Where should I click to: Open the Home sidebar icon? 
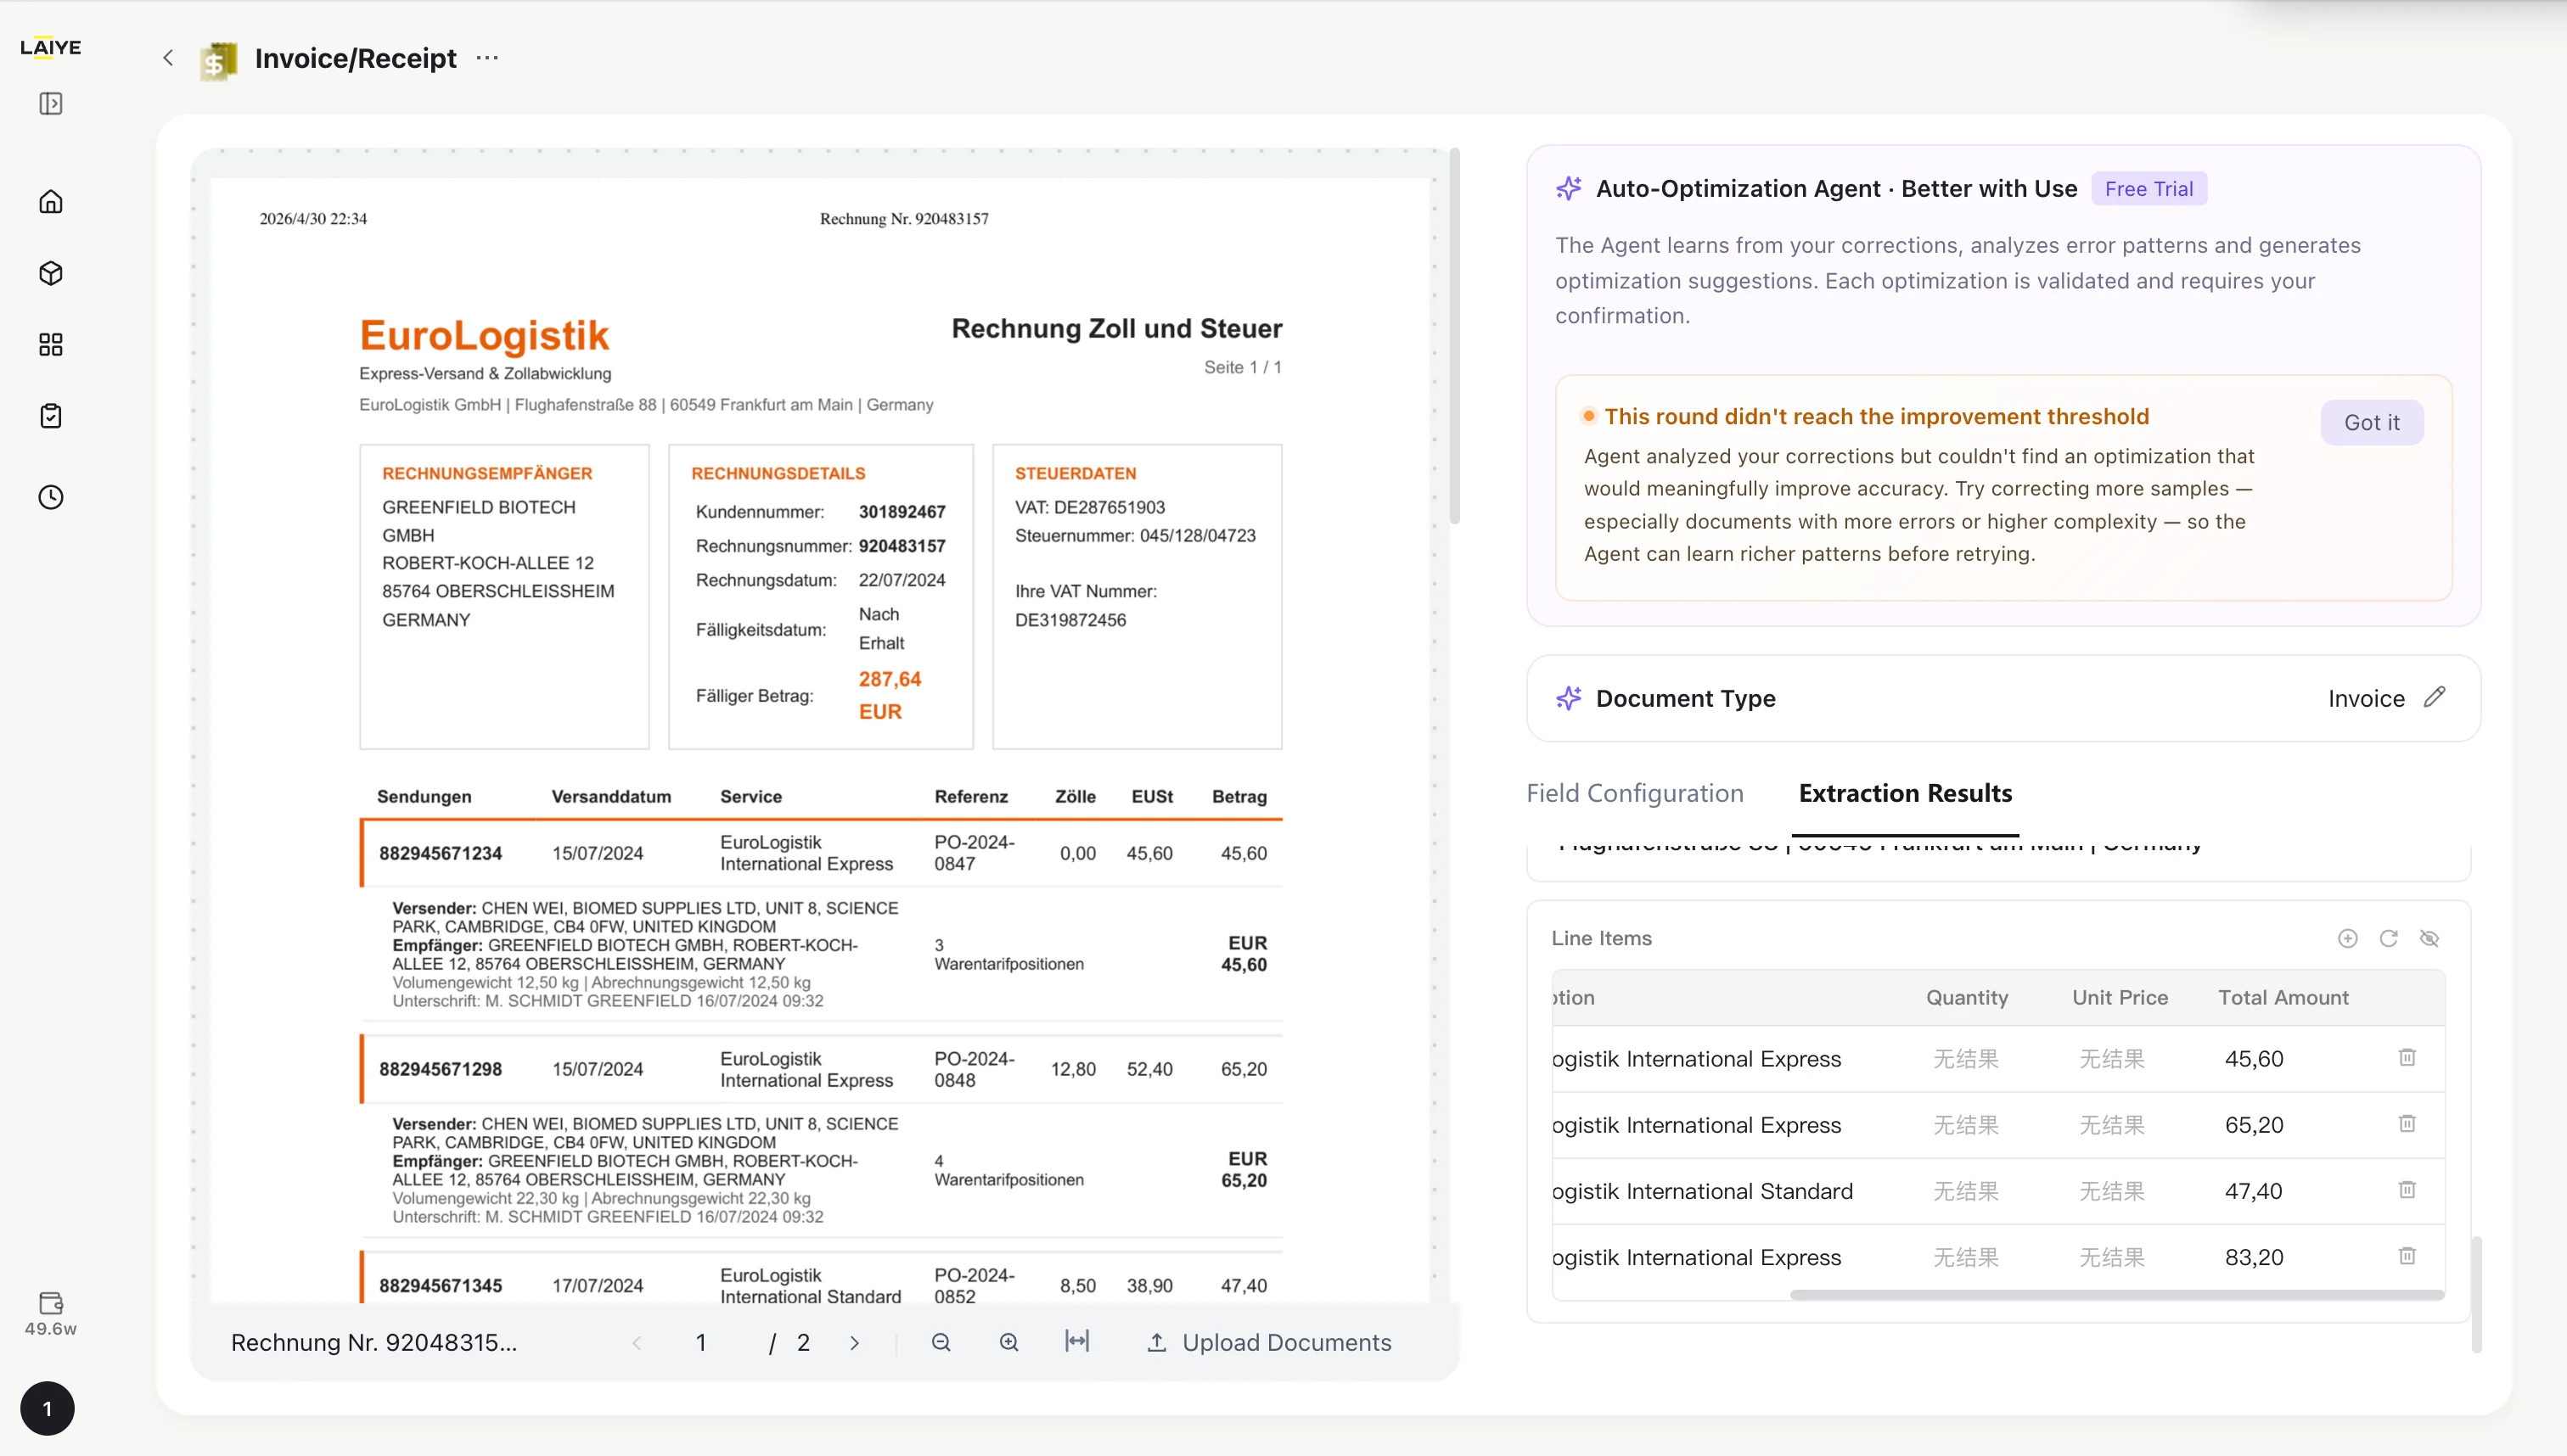(x=51, y=202)
